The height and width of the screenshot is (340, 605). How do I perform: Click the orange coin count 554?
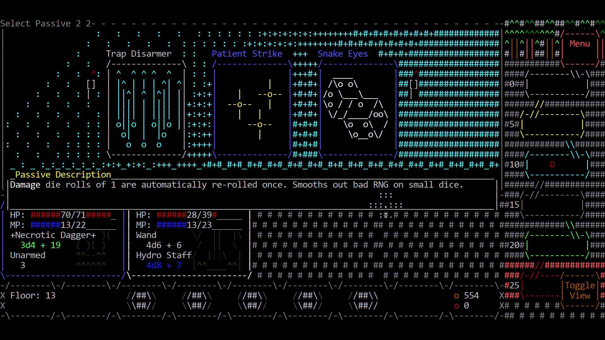[466, 296]
